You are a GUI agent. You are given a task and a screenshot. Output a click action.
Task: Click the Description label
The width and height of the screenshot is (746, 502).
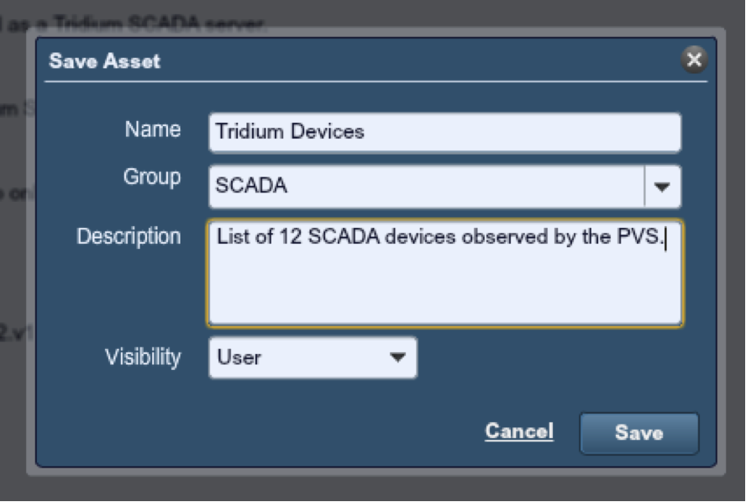[129, 237]
